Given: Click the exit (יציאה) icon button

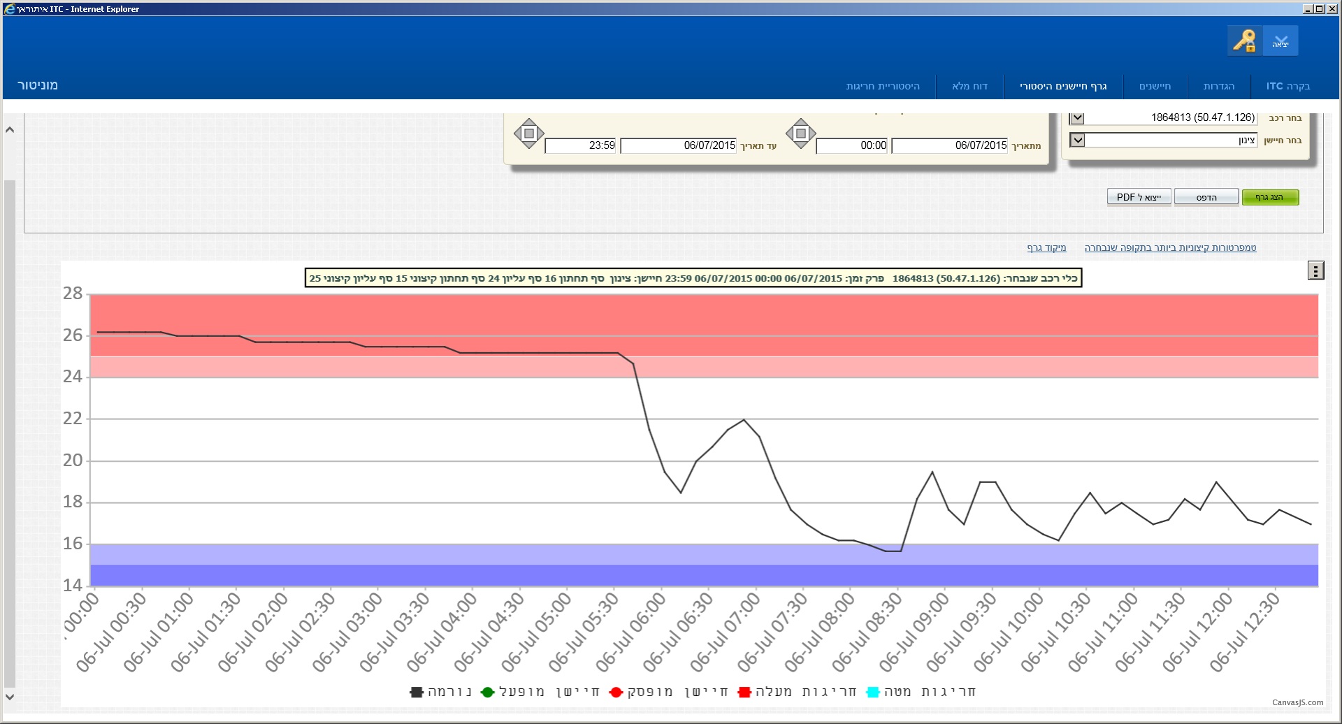Looking at the screenshot, I should [1280, 41].
